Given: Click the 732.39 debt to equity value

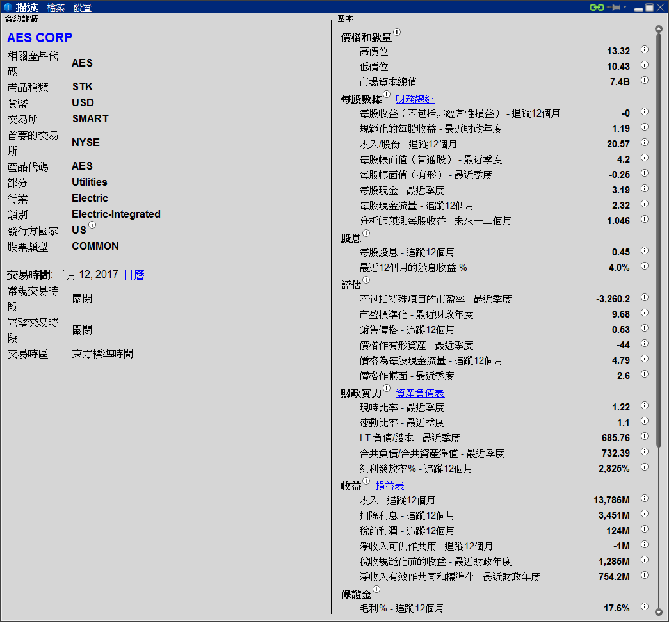Looking at the screenshot, I should 616,453.
